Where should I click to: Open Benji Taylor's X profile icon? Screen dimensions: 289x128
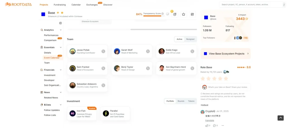(x=148, y=68)
